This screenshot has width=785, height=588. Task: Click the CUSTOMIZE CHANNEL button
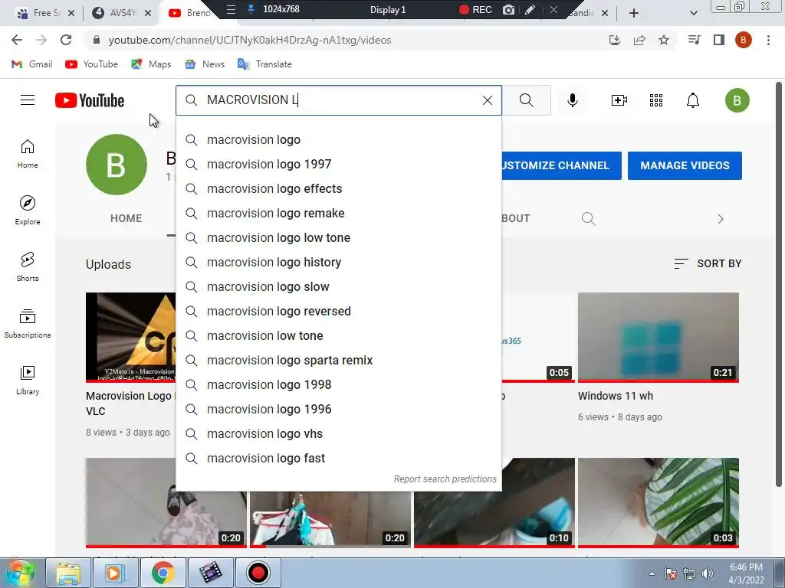[561, 165]
